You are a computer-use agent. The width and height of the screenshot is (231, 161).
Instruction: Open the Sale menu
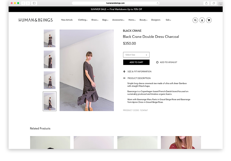168,20
